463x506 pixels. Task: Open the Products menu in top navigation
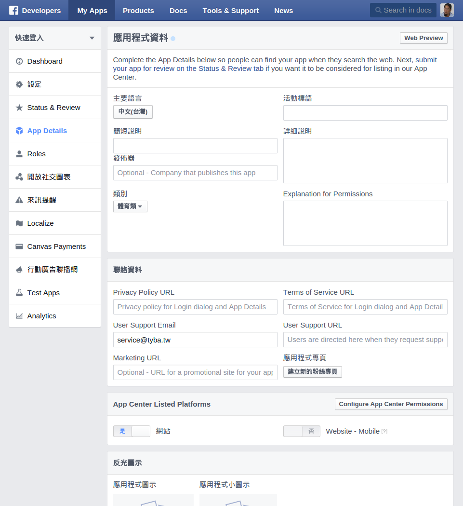click(x=138, y=10)
